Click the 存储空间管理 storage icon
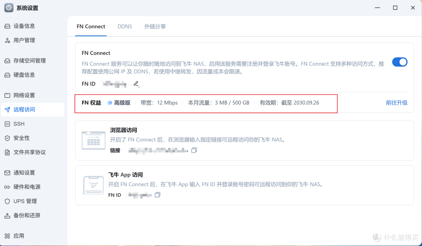The width and height of the screenshot is (422, 246). tap(7, 61)
